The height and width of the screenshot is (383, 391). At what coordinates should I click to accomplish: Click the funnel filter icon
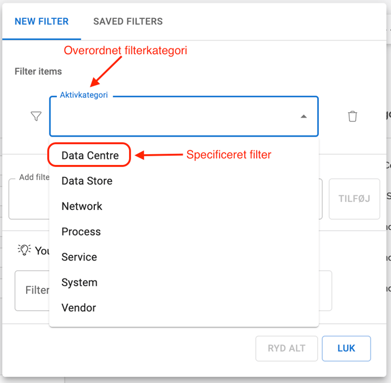click(x=36, y=117)
